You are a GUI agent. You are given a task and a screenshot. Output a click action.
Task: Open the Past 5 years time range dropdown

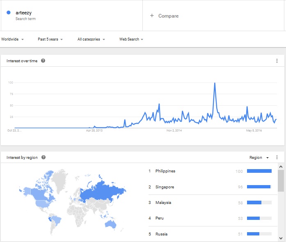coord(50,39)
